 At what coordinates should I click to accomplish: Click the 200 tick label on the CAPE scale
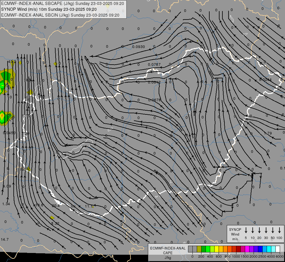click(201, 256)
